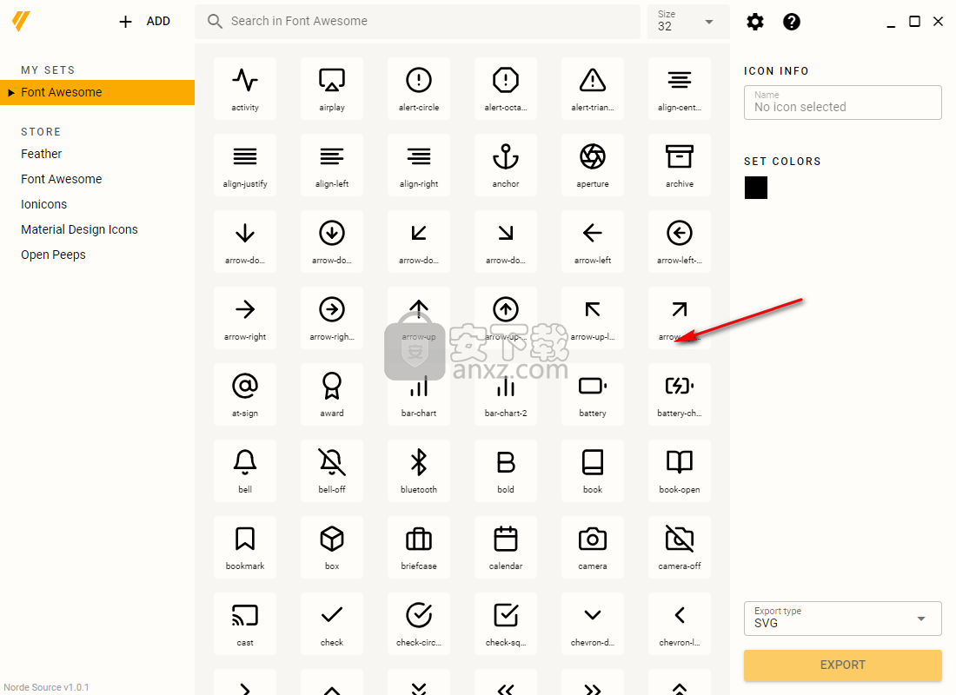Select the aperture icon

point(593,164)
